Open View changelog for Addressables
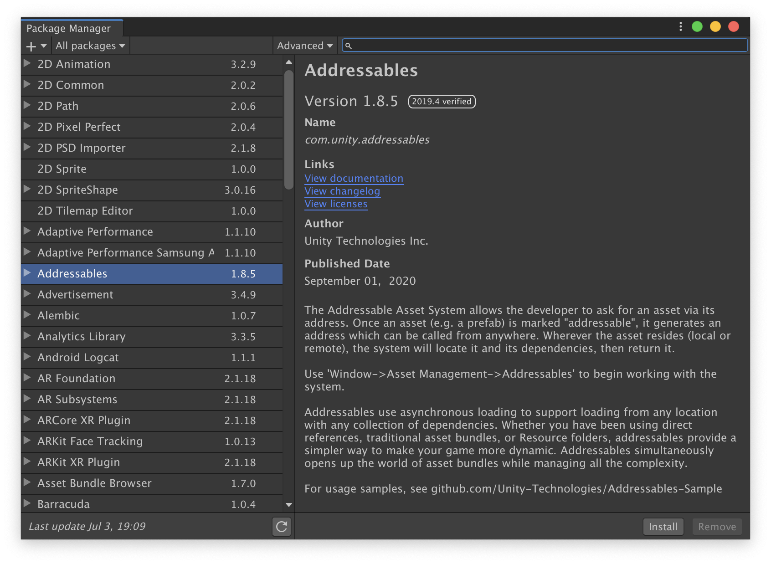The width and height of the screenshot is (771, 564). (x=342, y=191)
